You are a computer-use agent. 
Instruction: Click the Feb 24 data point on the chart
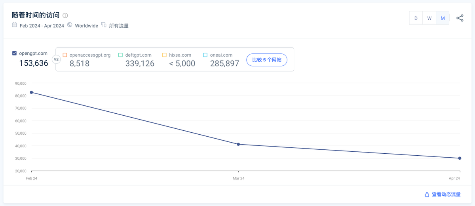[x=31, y=92]
